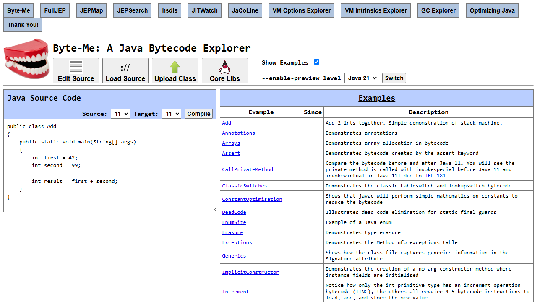
Task: Open the Byte-Me nav tab
Action: click(18, 10)
